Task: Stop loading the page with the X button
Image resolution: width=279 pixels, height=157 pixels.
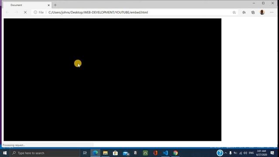Action: coord(25,12)
